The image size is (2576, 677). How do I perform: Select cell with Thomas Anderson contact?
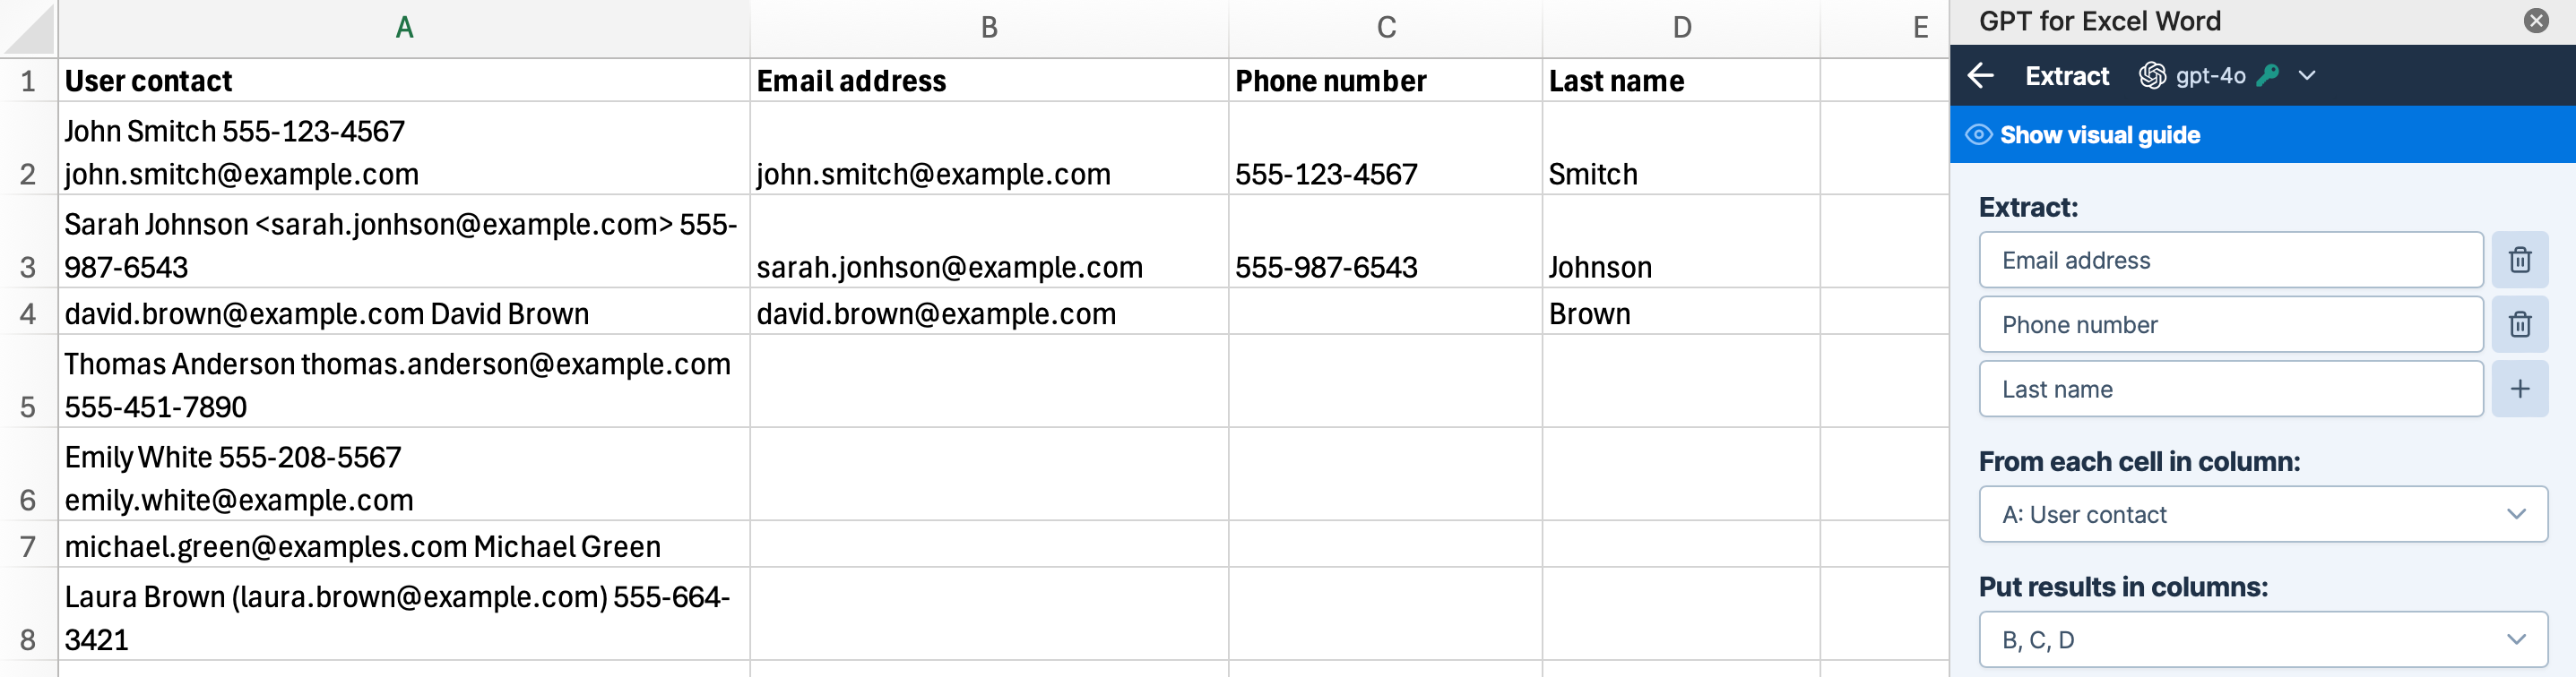click(x=404, y=381)
